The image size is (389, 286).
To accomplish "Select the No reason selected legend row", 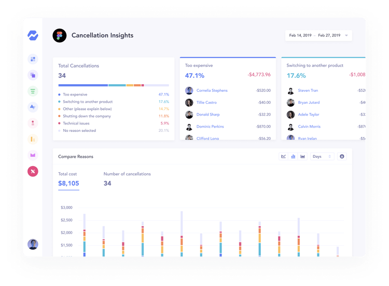I will point(114,130).
